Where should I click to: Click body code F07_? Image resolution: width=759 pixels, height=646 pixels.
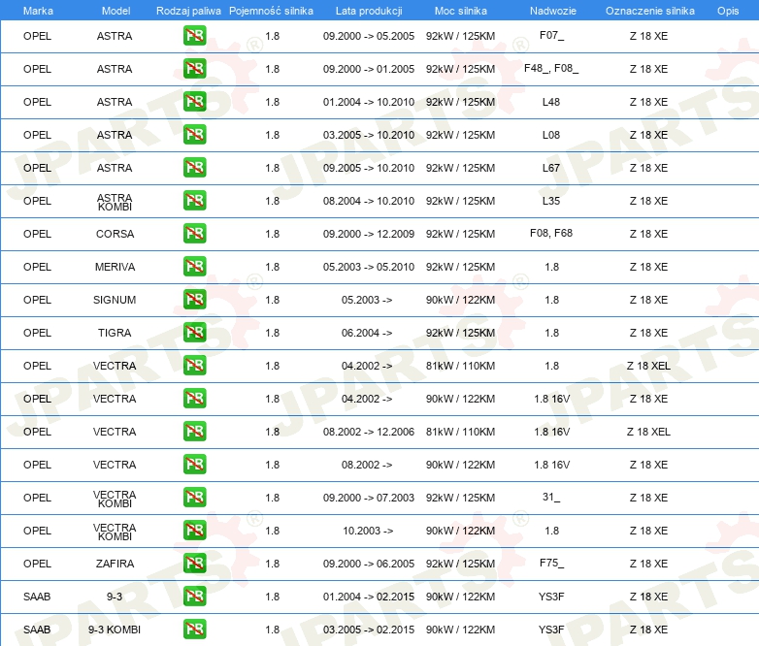tap(551, 35)
